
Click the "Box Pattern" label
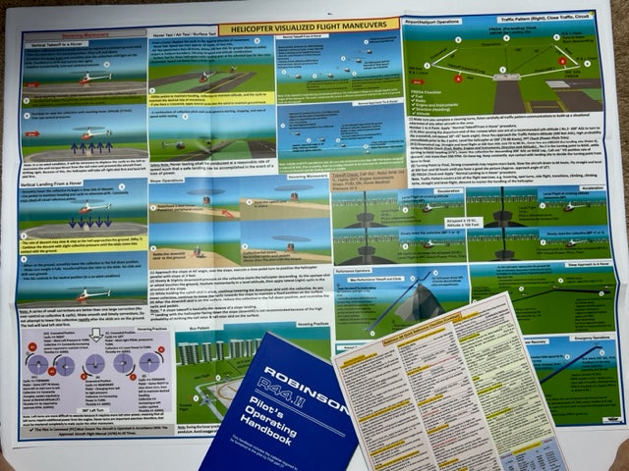point(200,329)
